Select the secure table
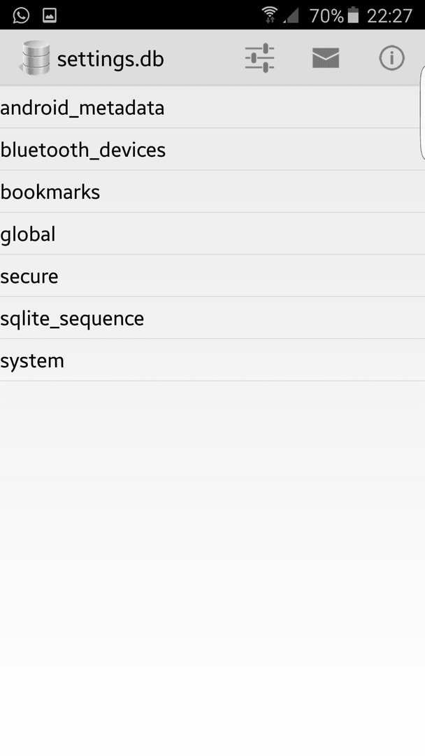The height and width of the screenshot is (756, 425). [x=212, y=276]
